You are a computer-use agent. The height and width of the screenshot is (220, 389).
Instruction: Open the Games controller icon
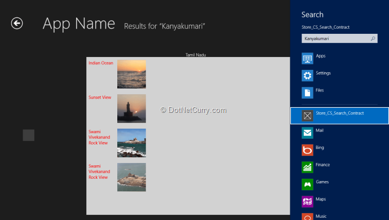coord(307,184)
